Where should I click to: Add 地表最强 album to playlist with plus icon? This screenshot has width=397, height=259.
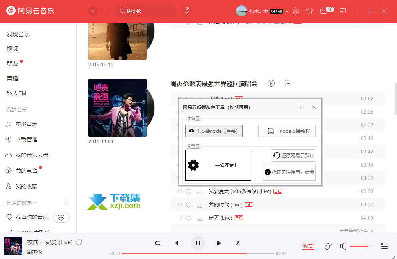click(x=288, y=83)
